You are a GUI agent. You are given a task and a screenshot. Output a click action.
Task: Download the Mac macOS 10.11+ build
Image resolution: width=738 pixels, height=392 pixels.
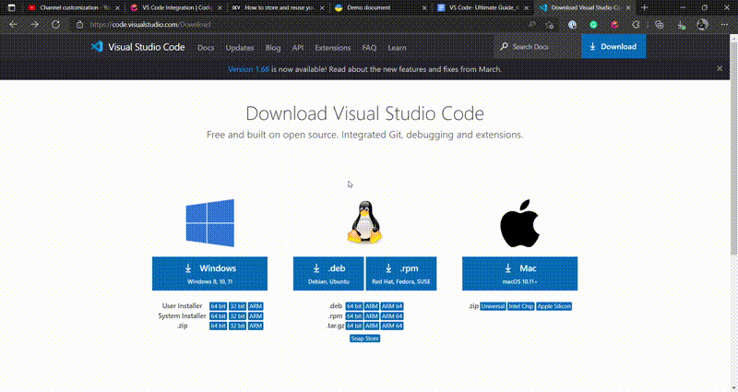pos(519,273)
